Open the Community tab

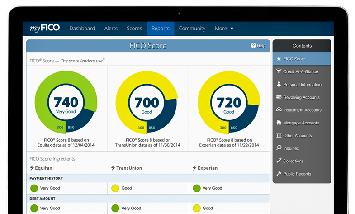click(x=192, y=29)
